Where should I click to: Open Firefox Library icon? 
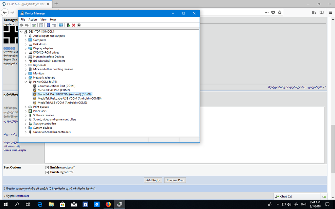tap(314, 12)
